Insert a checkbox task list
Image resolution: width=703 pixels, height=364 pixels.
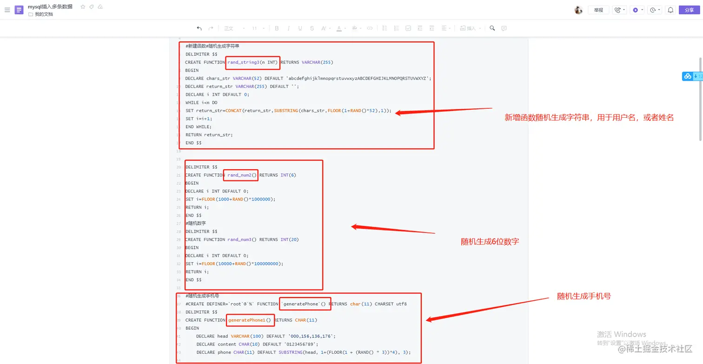point(408,28)
